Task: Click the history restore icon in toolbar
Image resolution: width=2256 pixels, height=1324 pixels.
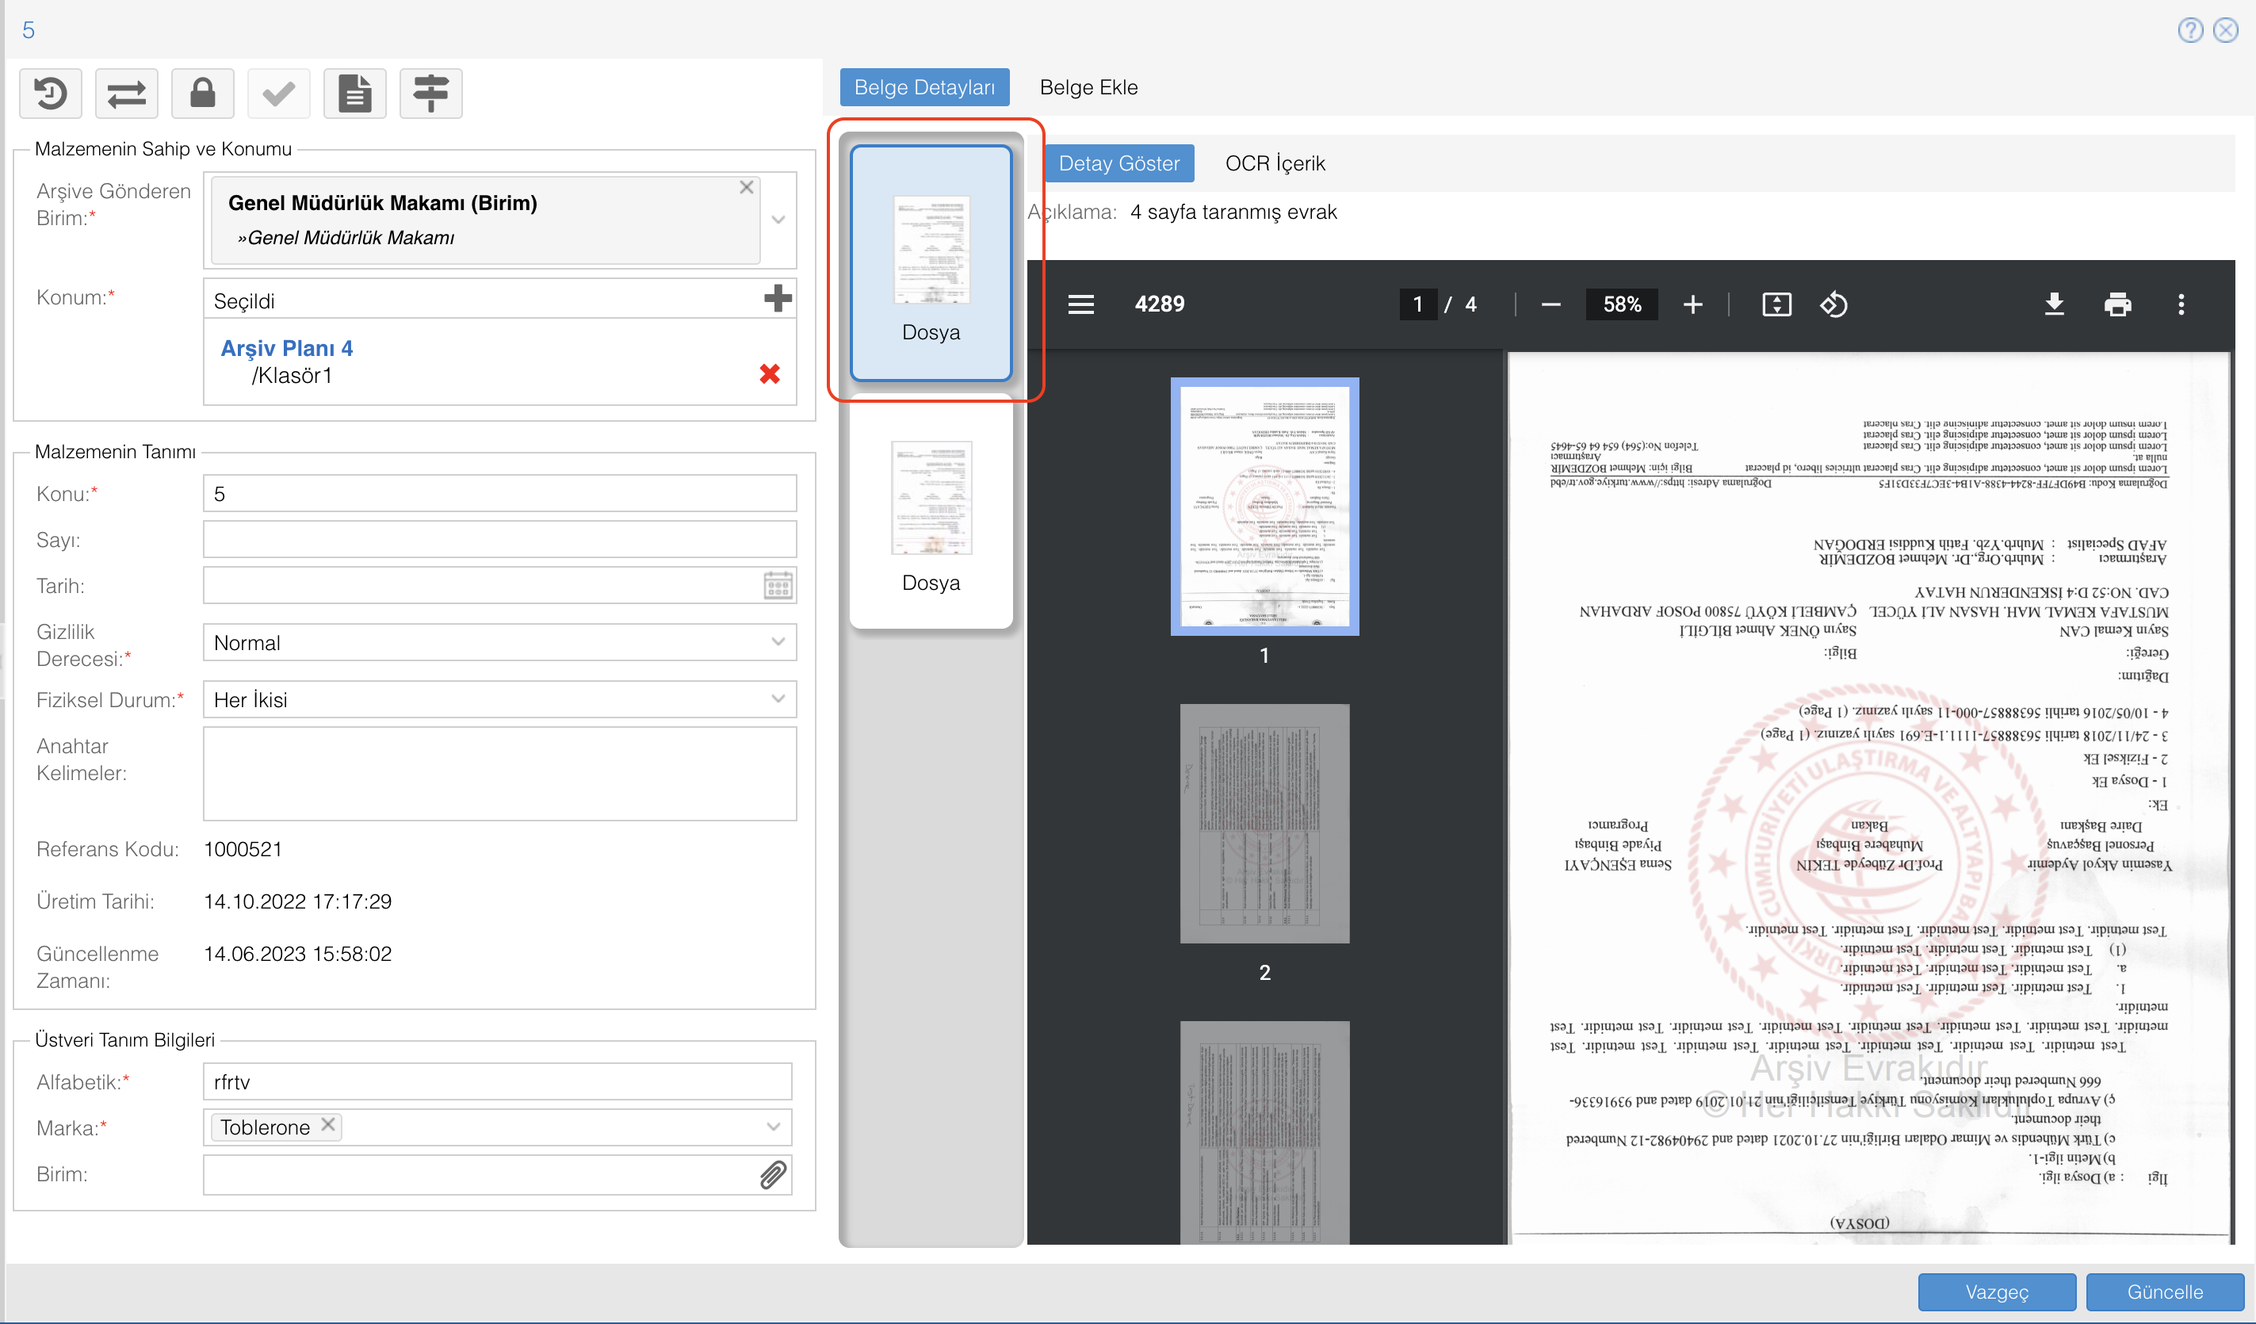Action: pyautogui.click(x=51, y=93)
